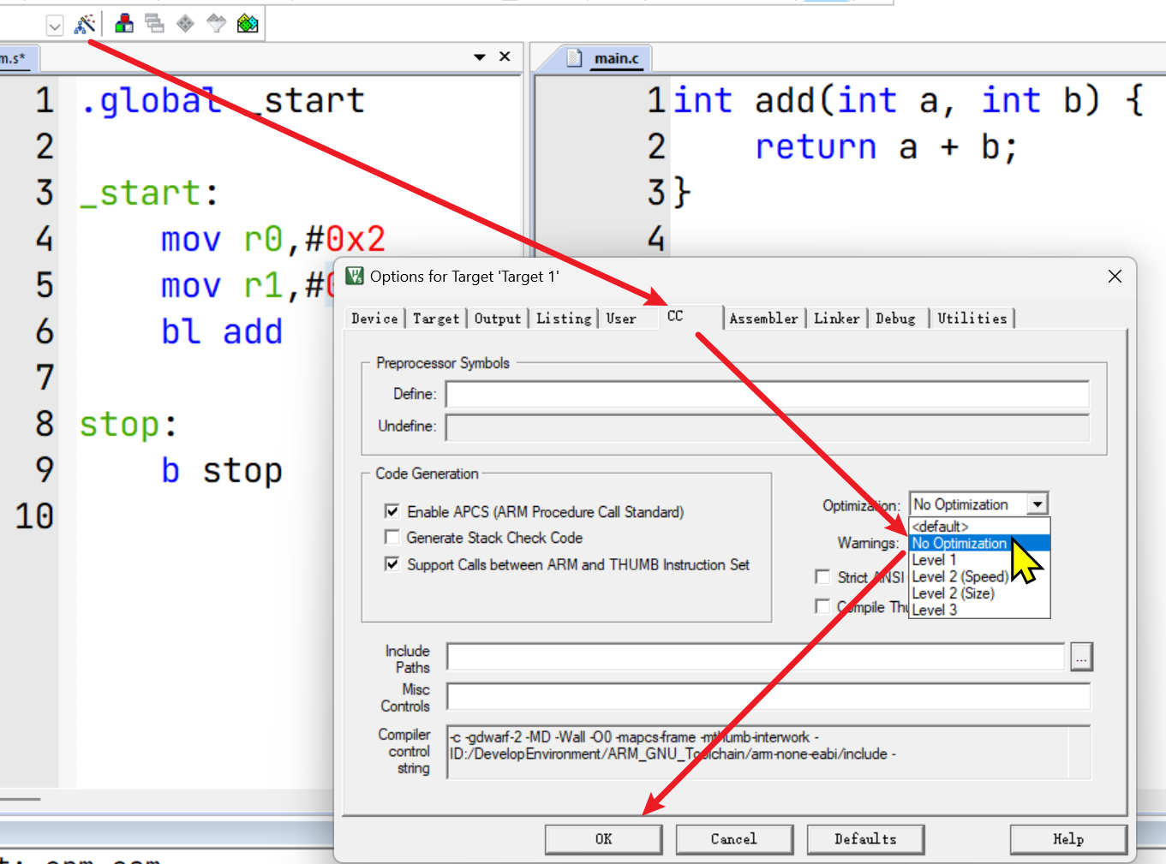Click the Undefine input field
1166x864 pixels.
click(767, 427)
